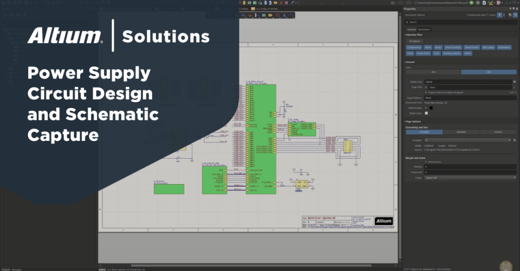Click the Place Text String tool
The image size is (520, 271).
[284, 16]
